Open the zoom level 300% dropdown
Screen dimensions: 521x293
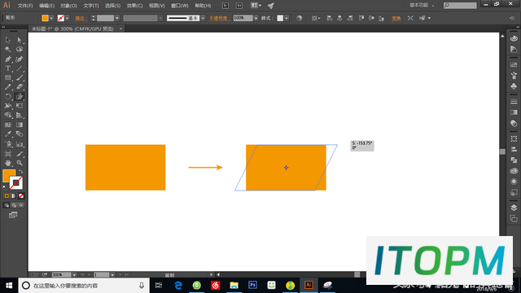tap(74, 275)
